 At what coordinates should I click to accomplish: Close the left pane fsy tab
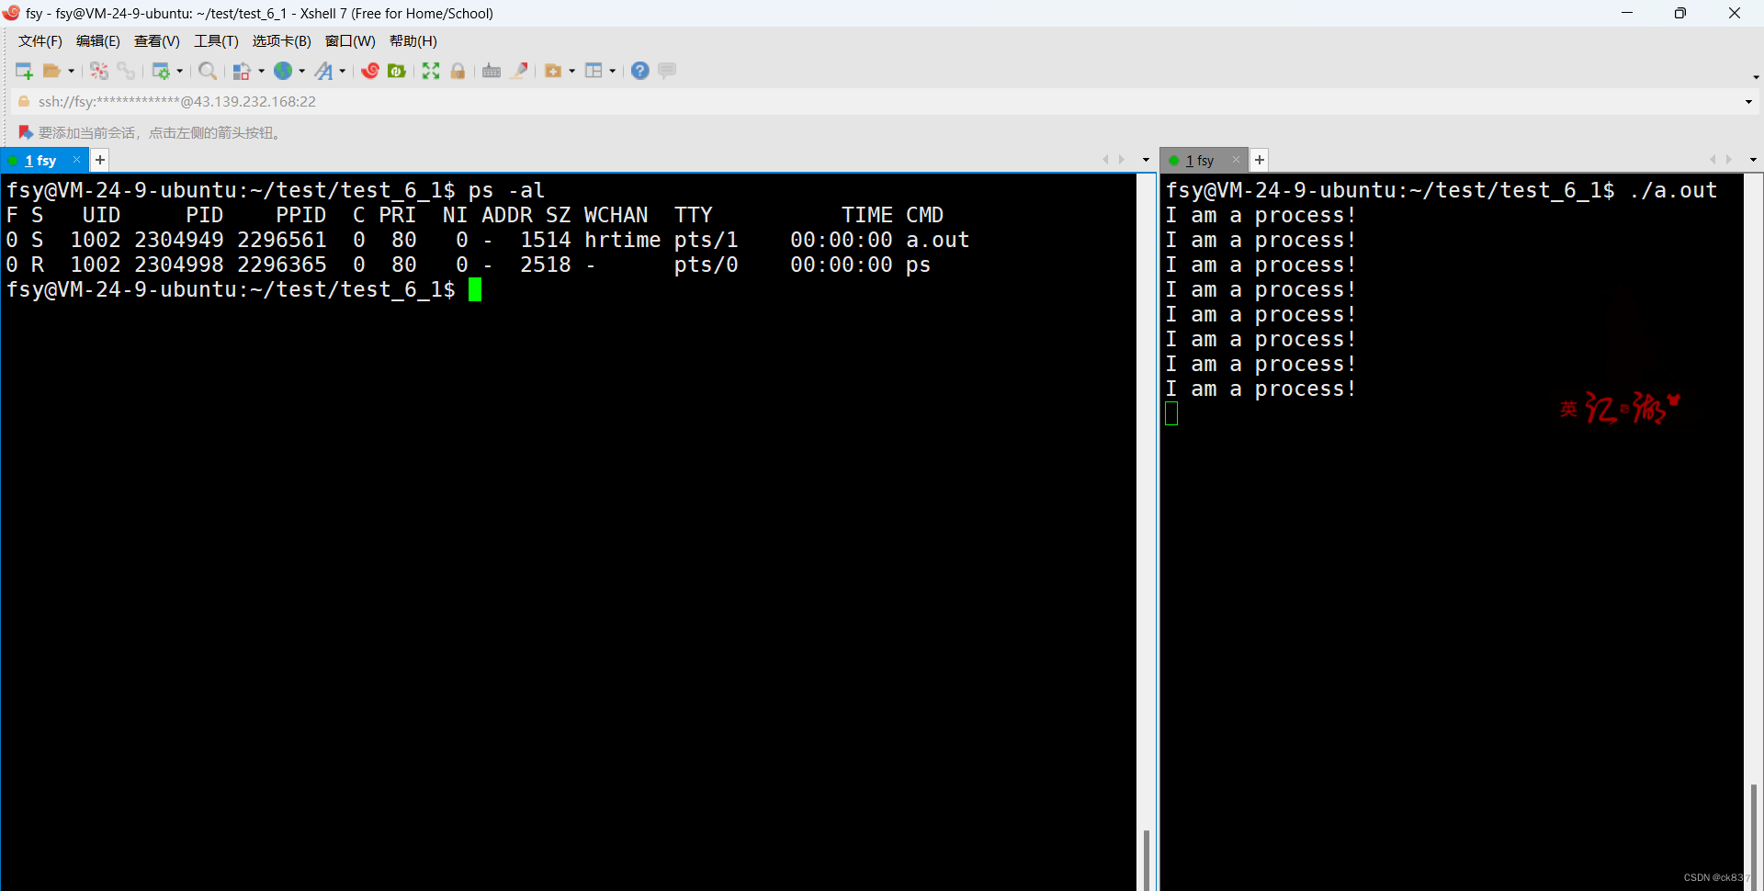tap(77, 160)
